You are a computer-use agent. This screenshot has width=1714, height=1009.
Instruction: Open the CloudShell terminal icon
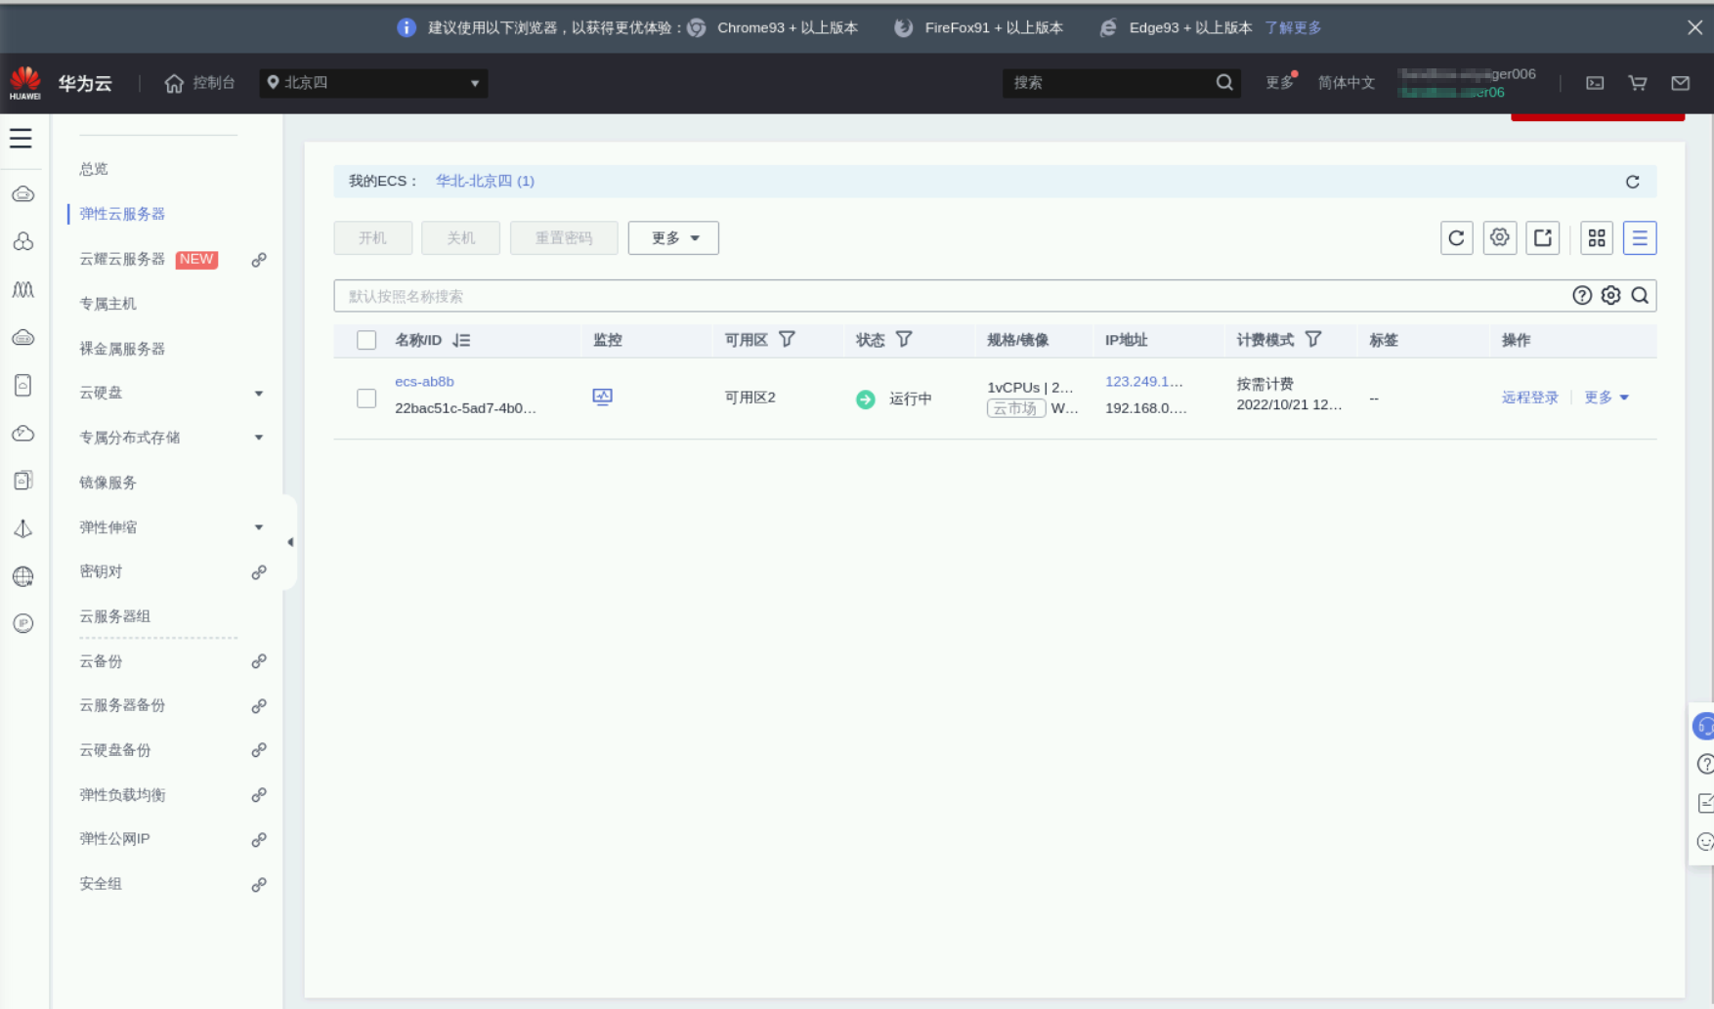coord(1595,83)
